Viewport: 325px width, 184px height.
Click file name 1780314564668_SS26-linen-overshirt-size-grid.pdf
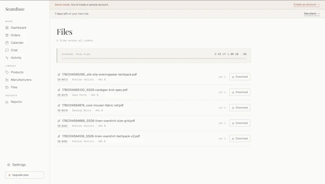coord(98,121)
